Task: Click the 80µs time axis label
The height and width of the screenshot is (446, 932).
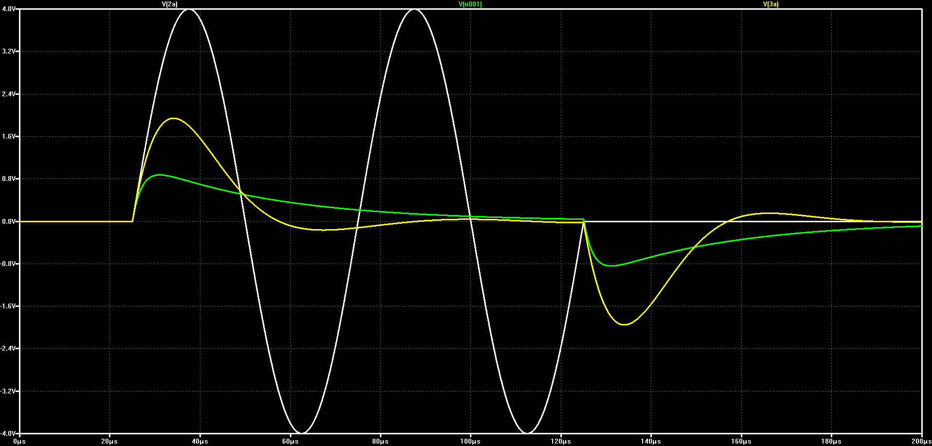Action: [x=380, y=441]
